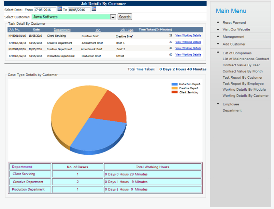
Task: Click the Production Depart. blue legend swatch
Action: point(174,84)
